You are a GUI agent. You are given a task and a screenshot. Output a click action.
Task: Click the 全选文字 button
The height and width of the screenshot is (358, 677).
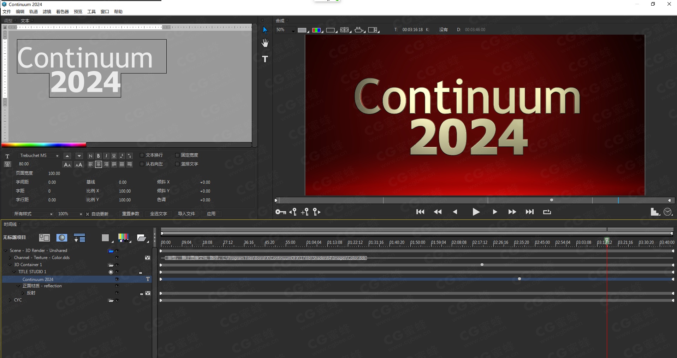[x=159, y=214]
